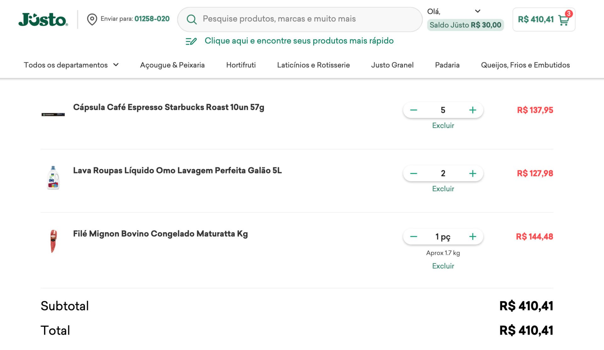Decrease Omo Lava Roupas quantity
This screenshot has width=604, height=350.
tap(414, 173)
